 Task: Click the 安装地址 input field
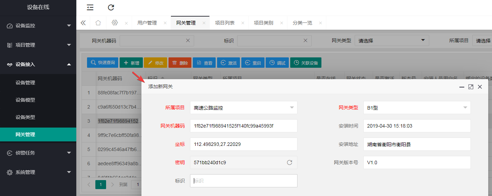click(x=417, y=144)
